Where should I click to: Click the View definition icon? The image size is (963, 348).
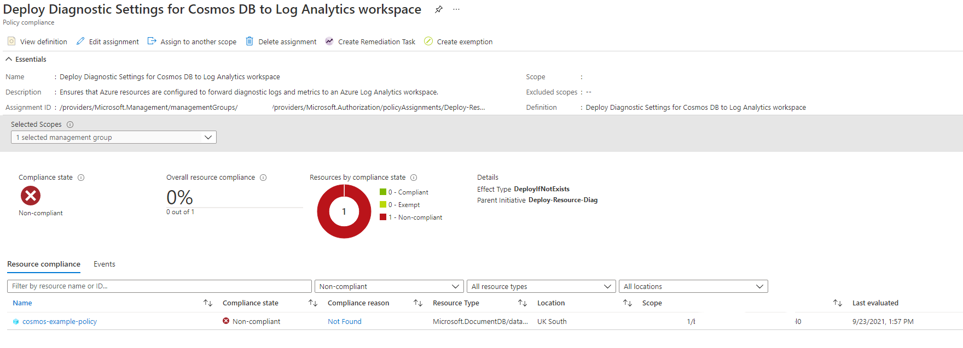11,42
